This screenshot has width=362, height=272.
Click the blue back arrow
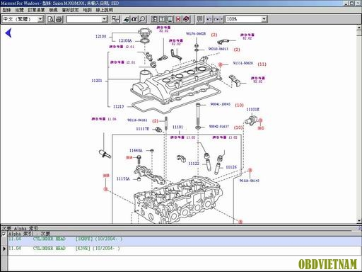coord(8,33)
